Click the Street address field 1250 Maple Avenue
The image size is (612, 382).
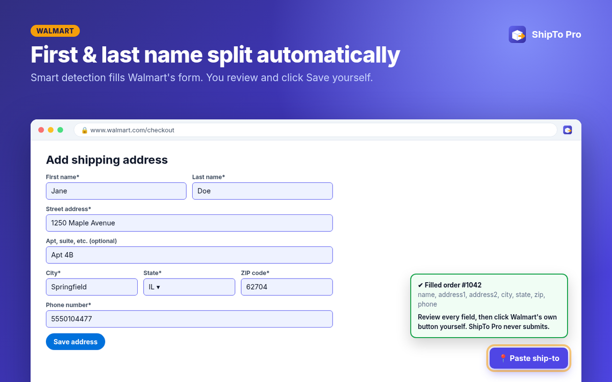189,223
